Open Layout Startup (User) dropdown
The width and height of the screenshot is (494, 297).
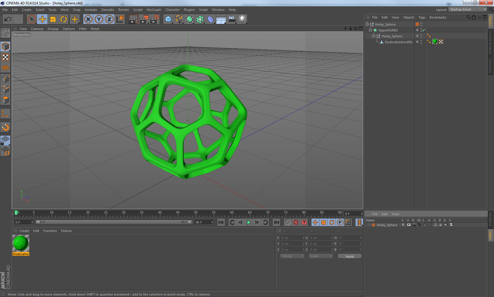tap(468, 9)
